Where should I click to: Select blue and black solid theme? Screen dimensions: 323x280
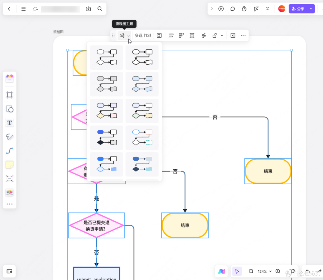pos(107,138)
